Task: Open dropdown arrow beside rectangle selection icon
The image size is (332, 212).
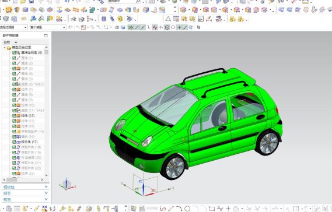Action: click(x=110, y=27)
